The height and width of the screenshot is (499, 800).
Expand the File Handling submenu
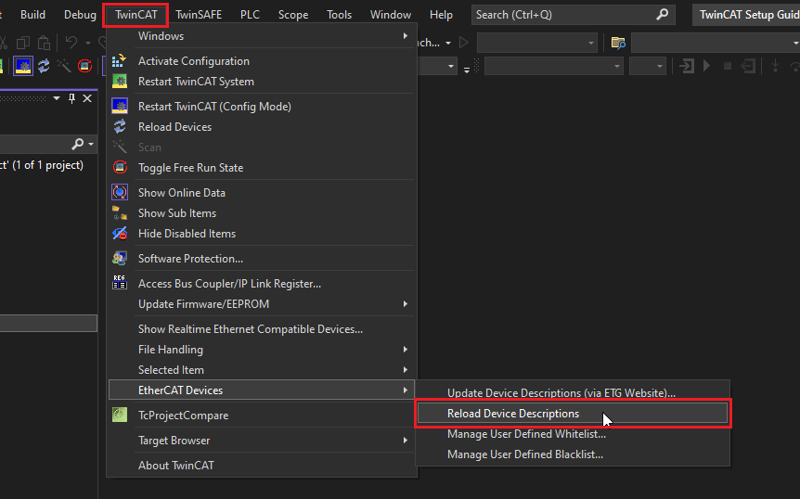(x=261, y=349)
